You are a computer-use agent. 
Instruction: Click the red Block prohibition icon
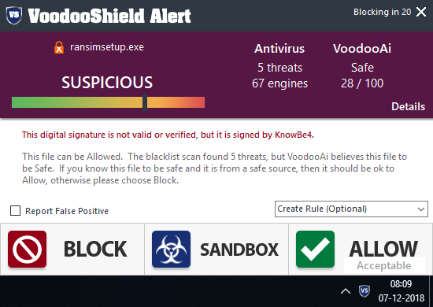[x=27, y=250]
